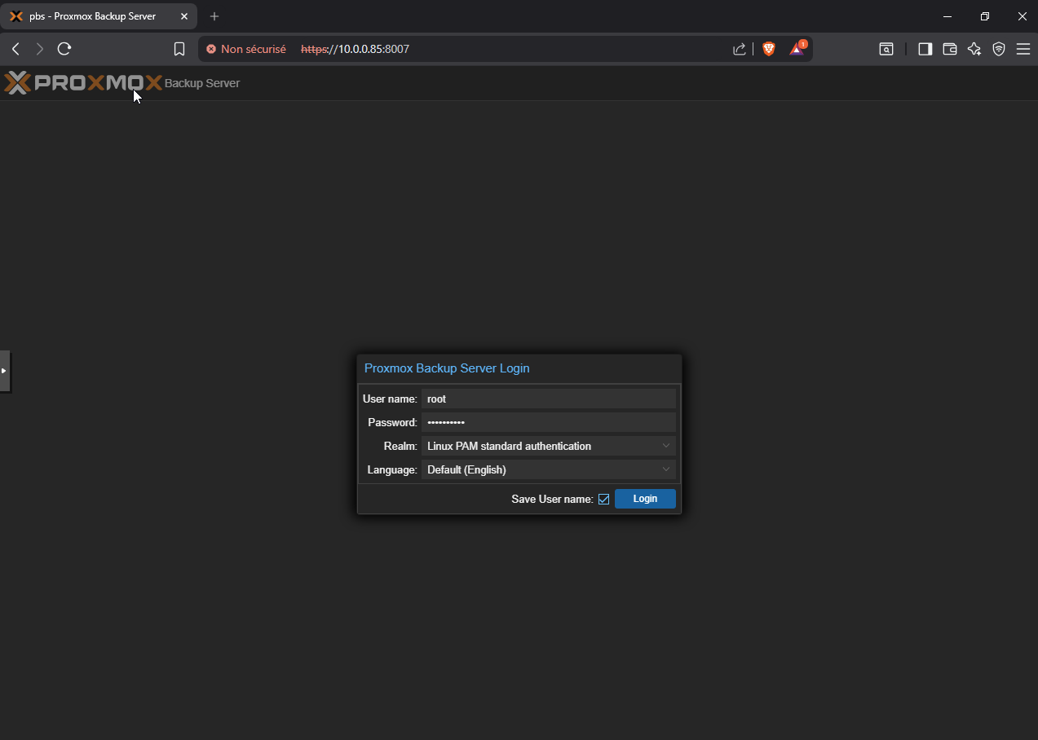Uncheck the Save User name checkbox
The image size is (1038, 740).
(x=603, y=499)
